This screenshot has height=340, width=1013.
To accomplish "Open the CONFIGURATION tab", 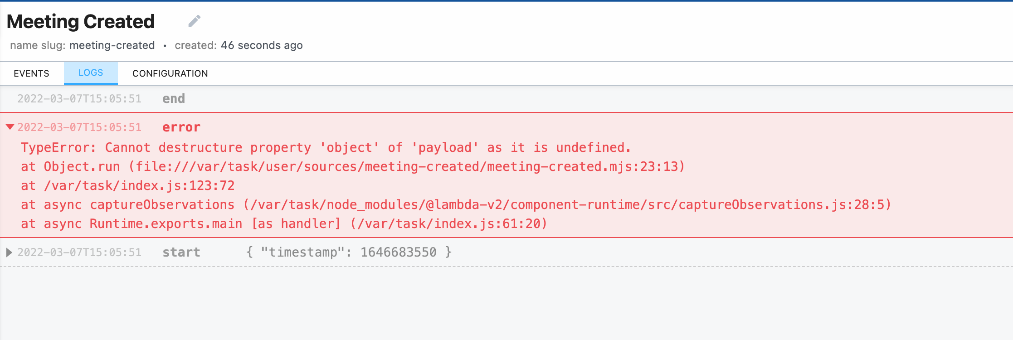I will [x=170, y=73].
